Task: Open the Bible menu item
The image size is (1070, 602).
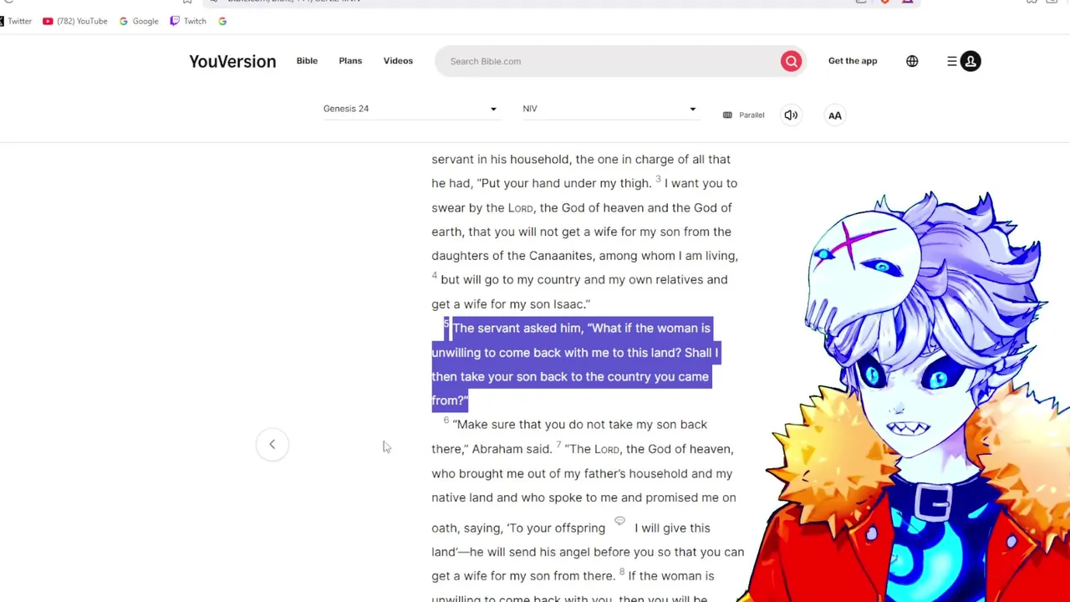Action: (x=307, y=61)
